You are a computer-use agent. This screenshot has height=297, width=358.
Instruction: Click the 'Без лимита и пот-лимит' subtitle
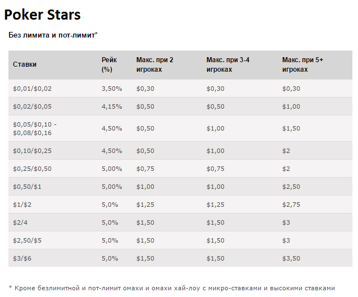click(53, 35)
